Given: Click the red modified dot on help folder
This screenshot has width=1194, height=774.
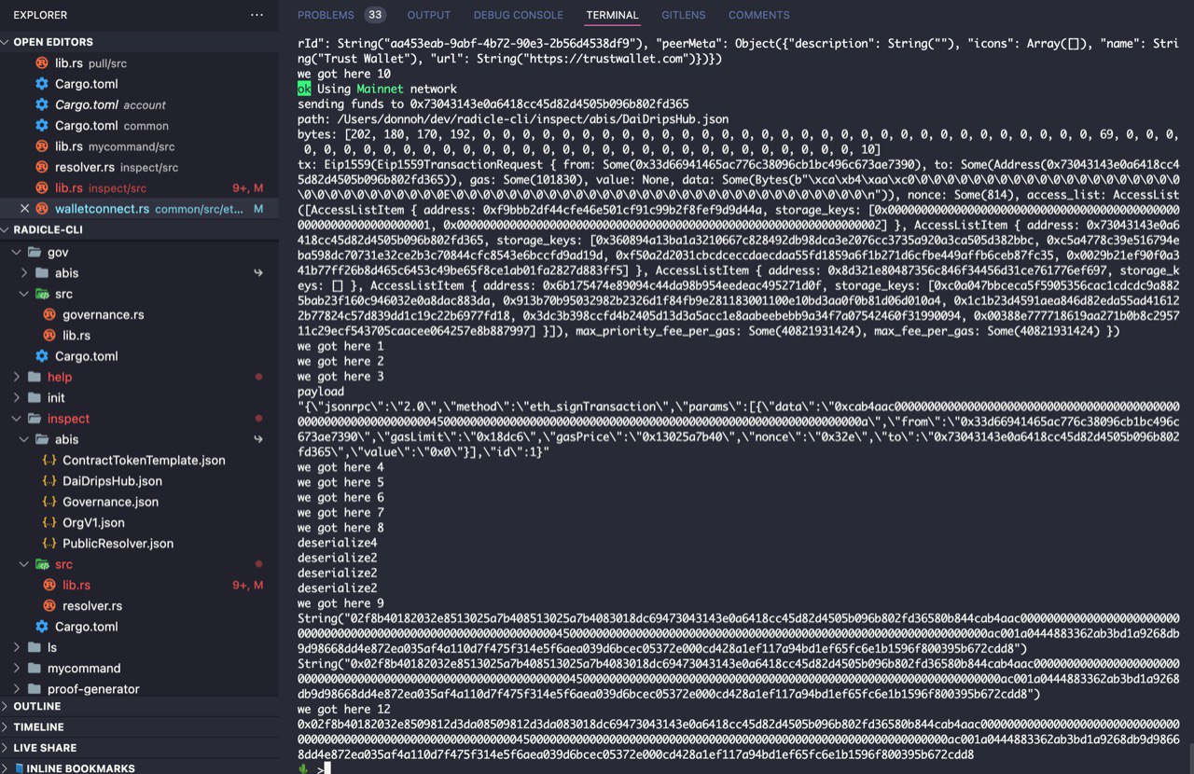Looking at the screenshot, I should (x=258, y=377).
